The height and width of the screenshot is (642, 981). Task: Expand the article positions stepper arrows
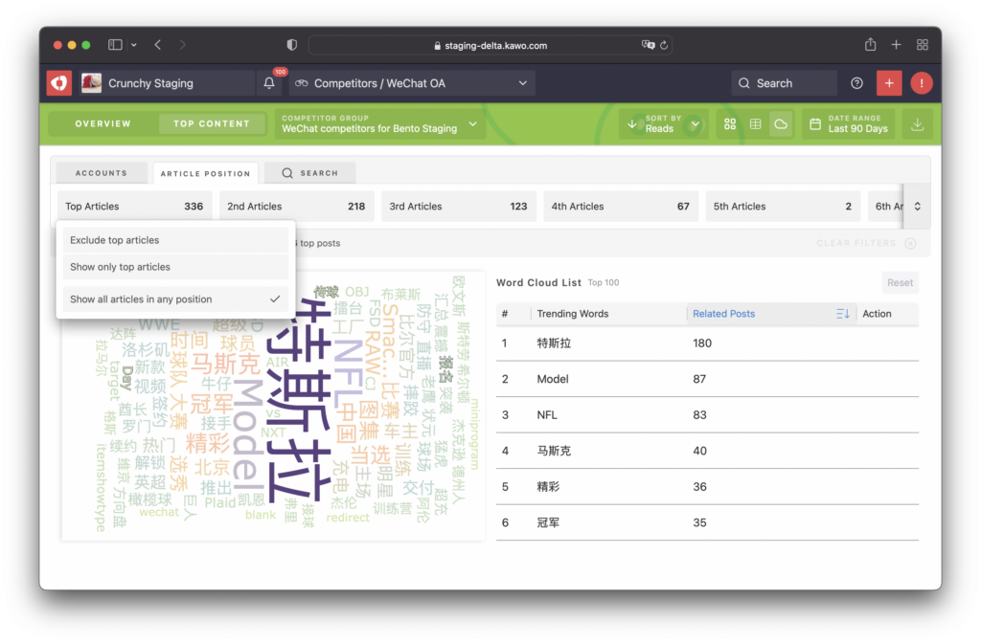click(x=917, y=207)
